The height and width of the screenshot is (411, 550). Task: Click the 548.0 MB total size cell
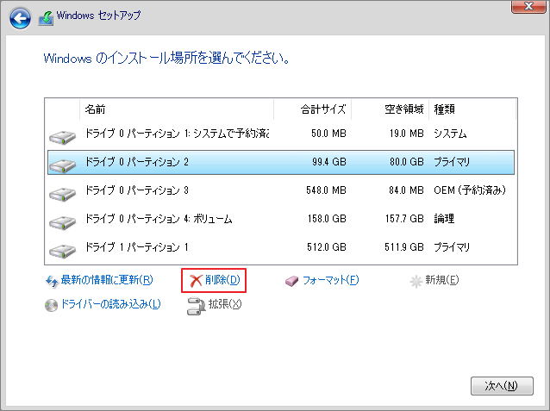[326, 190]
